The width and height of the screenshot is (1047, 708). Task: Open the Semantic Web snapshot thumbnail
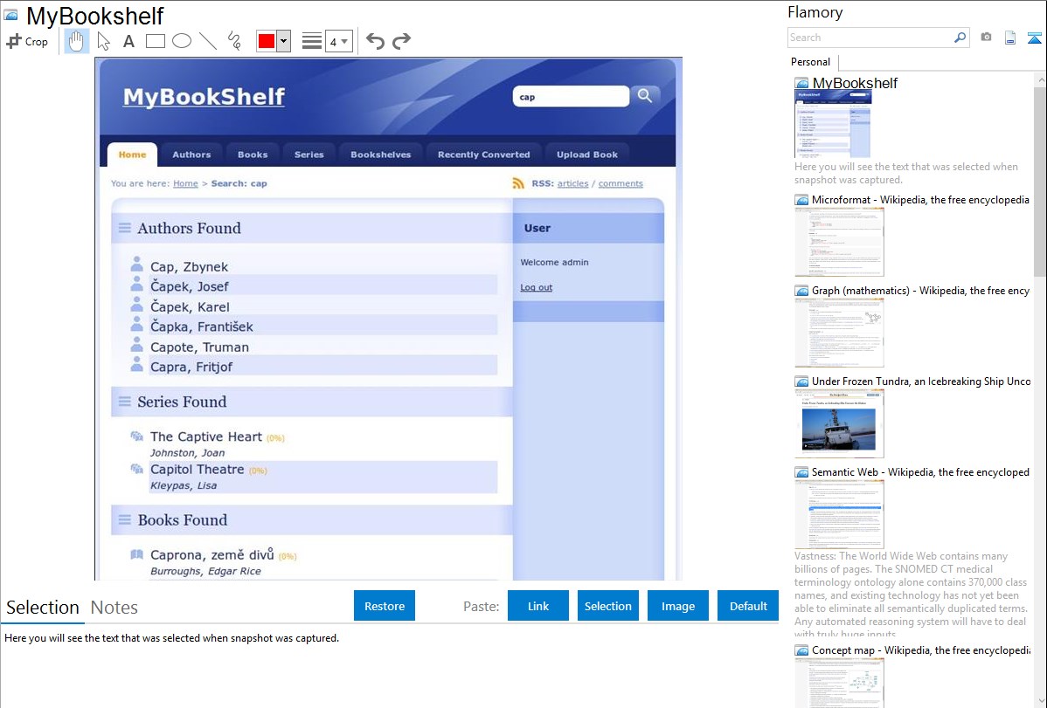click(839, 514)
